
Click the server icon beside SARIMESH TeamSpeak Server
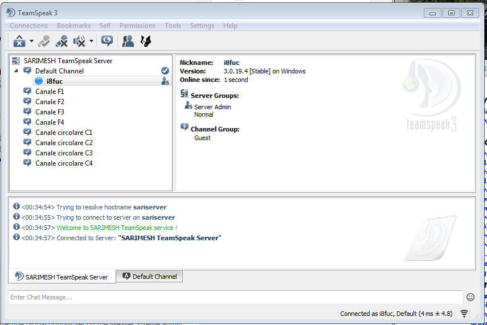click(16, 60)
